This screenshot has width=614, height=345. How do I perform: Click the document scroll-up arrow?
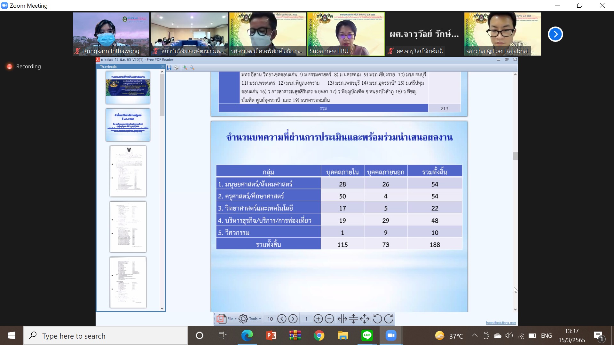(x=515, y=75)
